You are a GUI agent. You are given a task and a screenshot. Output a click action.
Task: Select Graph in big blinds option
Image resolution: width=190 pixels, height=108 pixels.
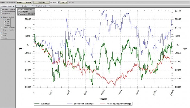[1, 28]
